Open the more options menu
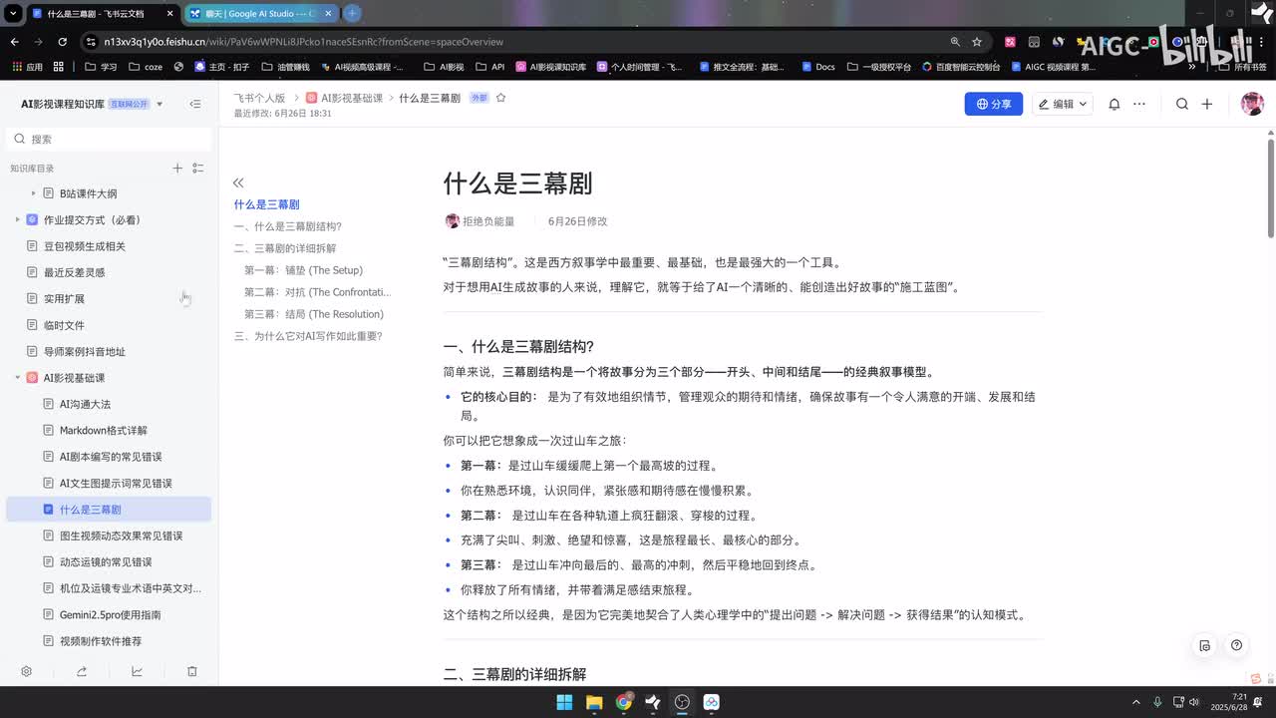Image resolution: width=1276 pixels, height=718 pixels. pyautogui.click(x=1139, y=104)
